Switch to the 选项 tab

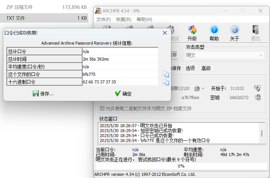[190, 68]
